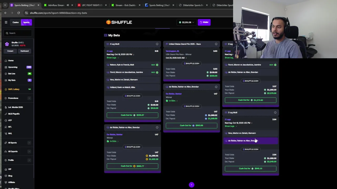
Task: Select Vera, Marlon vs Zahabi, Aiemann in 2 Leg Multi
Action: (x=251, y=133)
